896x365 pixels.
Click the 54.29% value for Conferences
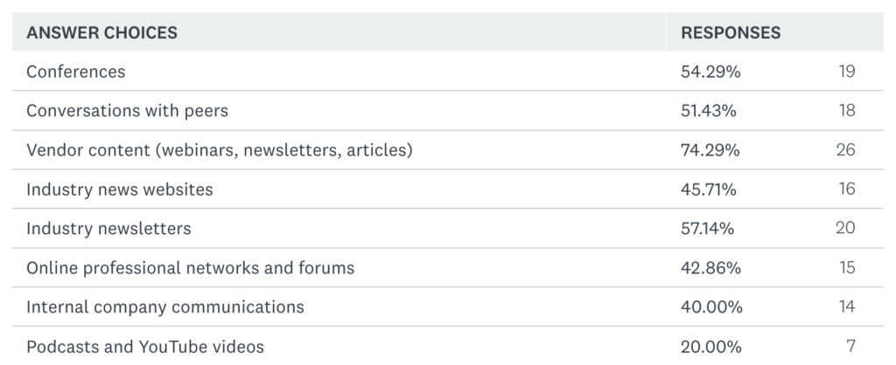pos(710,72)
